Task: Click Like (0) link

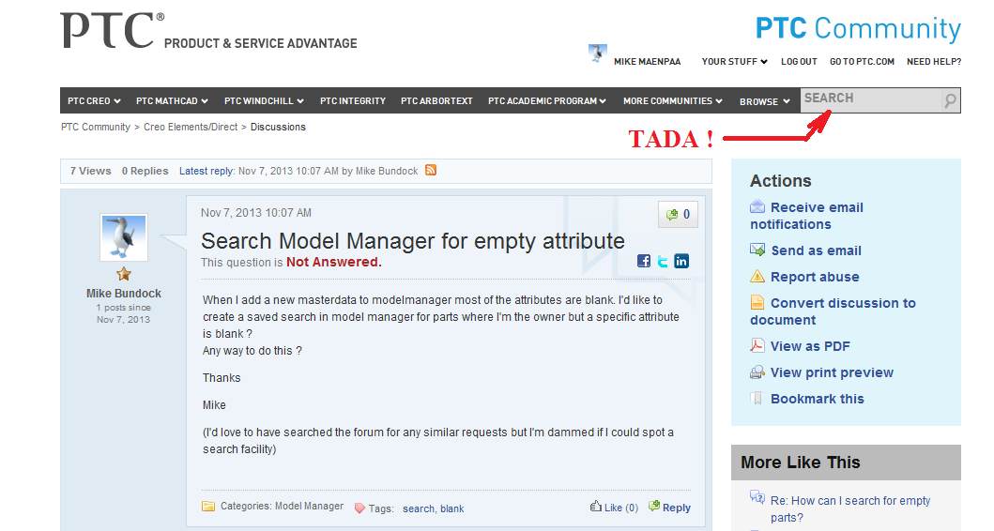Action: [620, 508]
